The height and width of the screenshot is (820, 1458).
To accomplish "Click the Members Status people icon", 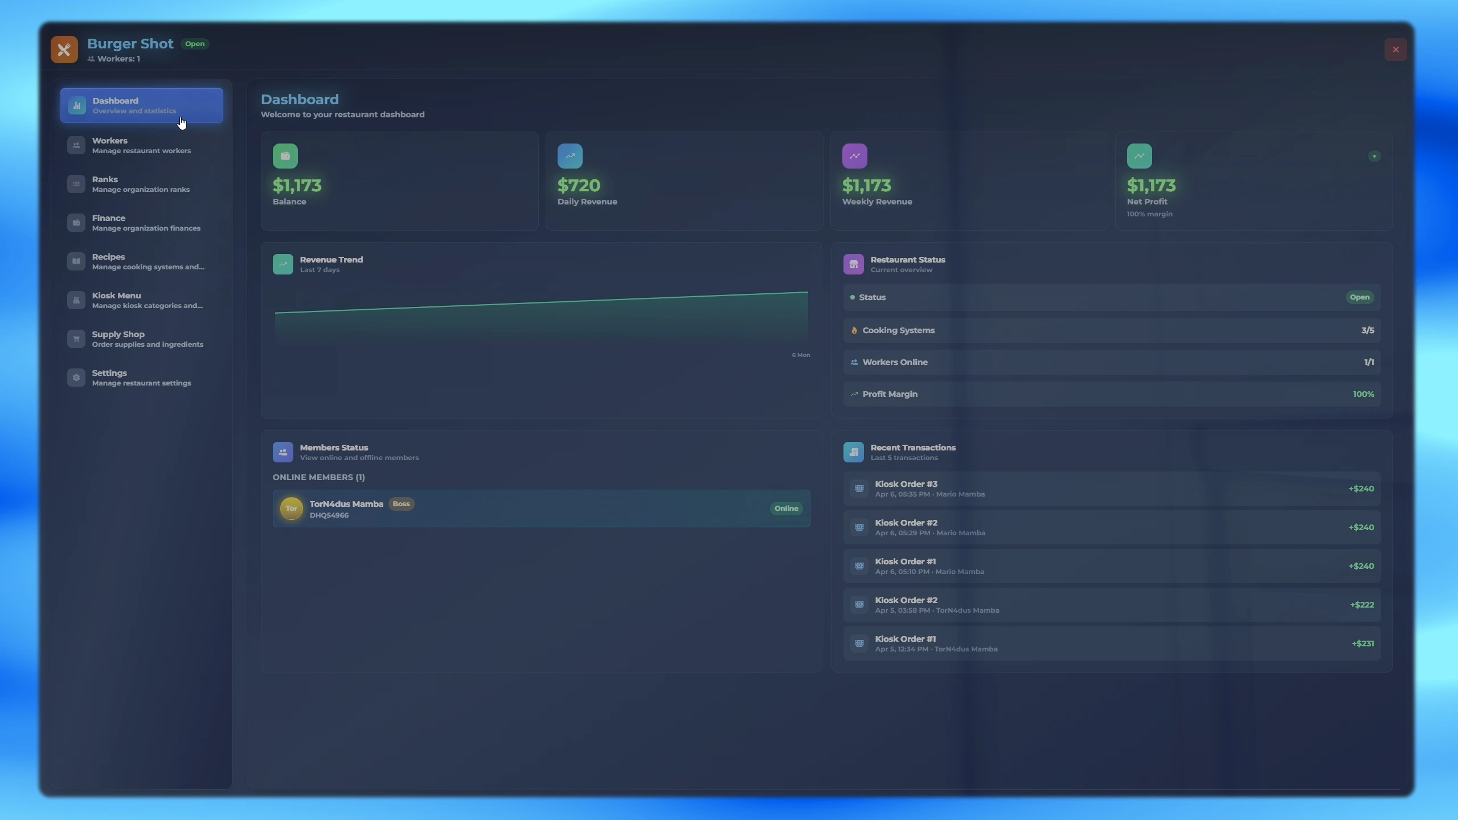I will point(283,452).
